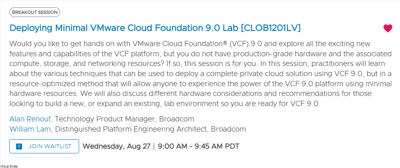The width and height of the screenshot is (400, 168).
Task: Join the waitlist for this session
Action: tap(44, 147)
